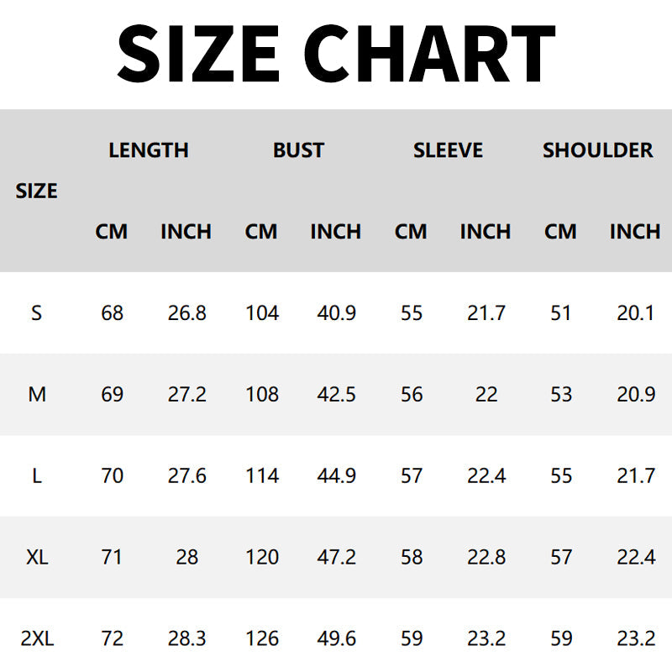The image size is (672, 672).
Task: Click the S size row label
Action: tap(36, 312)
